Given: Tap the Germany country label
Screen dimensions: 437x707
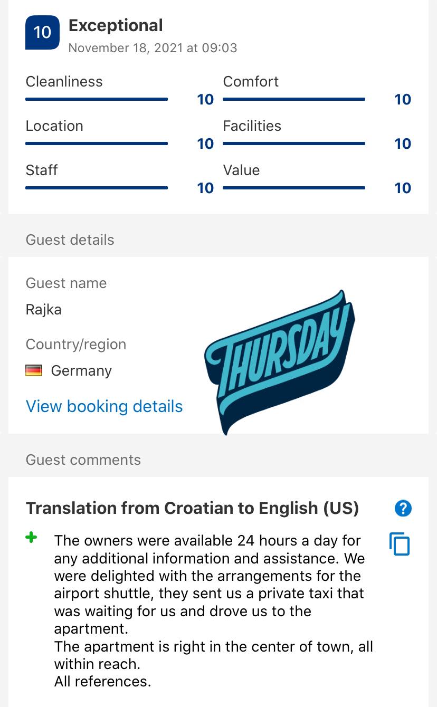Looking at the screenshot, I should pyautogui.click(x=81, y=371).
